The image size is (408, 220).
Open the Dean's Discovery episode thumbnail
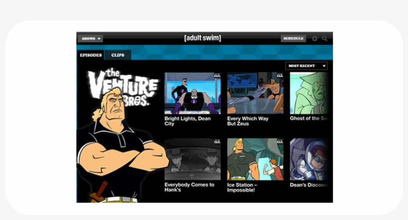309,159
